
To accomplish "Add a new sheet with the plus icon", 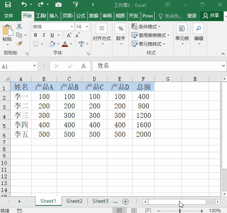I will 126,202.
